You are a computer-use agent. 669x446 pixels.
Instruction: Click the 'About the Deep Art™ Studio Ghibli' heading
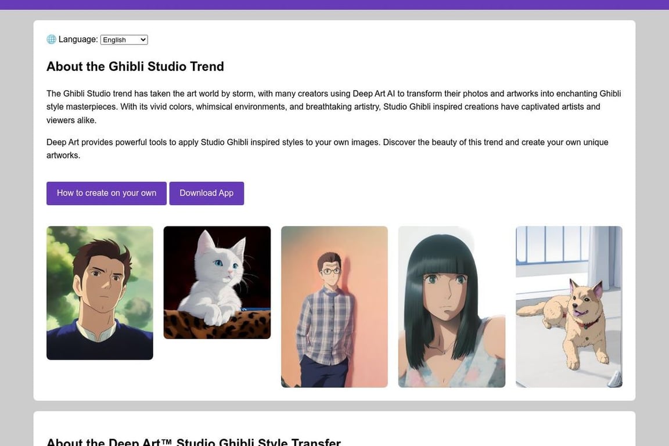point(194,442)
